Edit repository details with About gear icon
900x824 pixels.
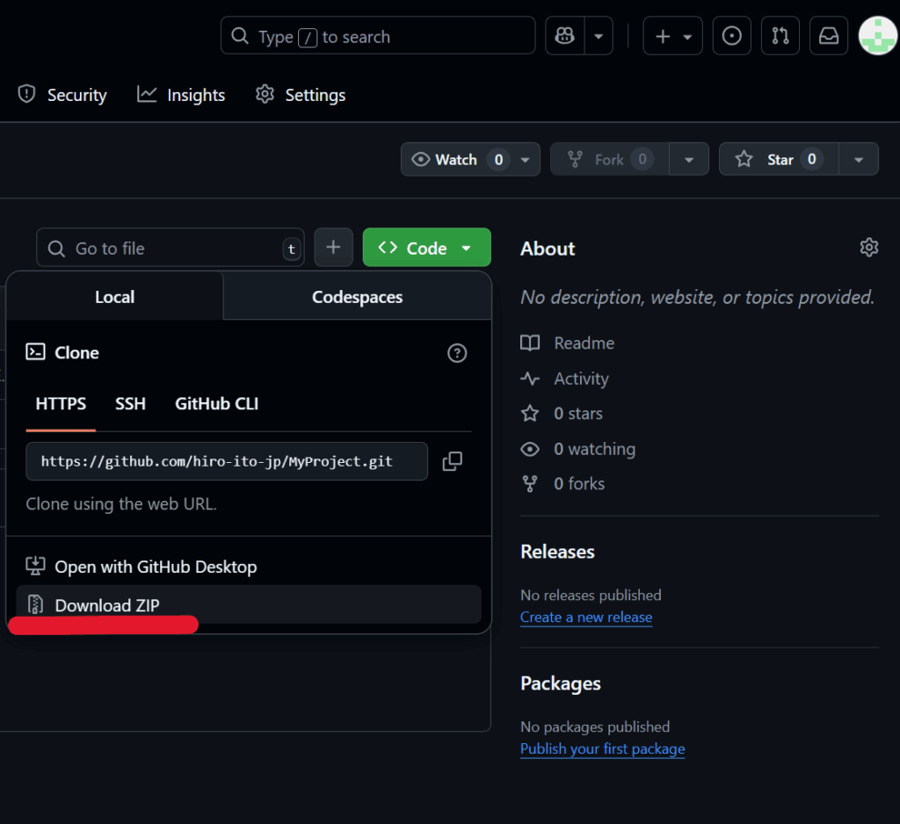(x=868, y=248)
